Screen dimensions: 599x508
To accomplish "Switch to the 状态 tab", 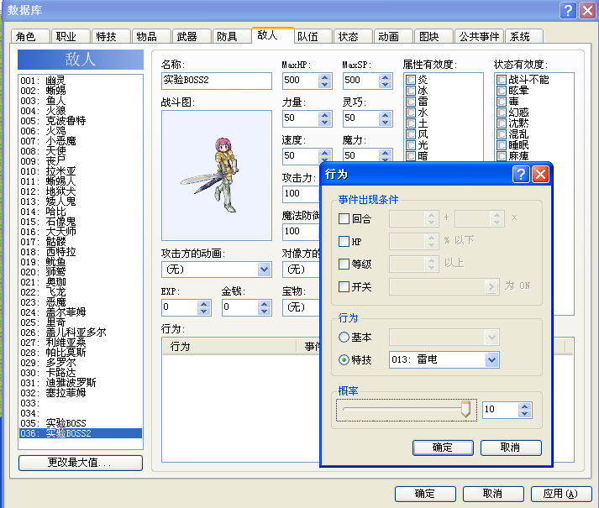I will 353,37.
